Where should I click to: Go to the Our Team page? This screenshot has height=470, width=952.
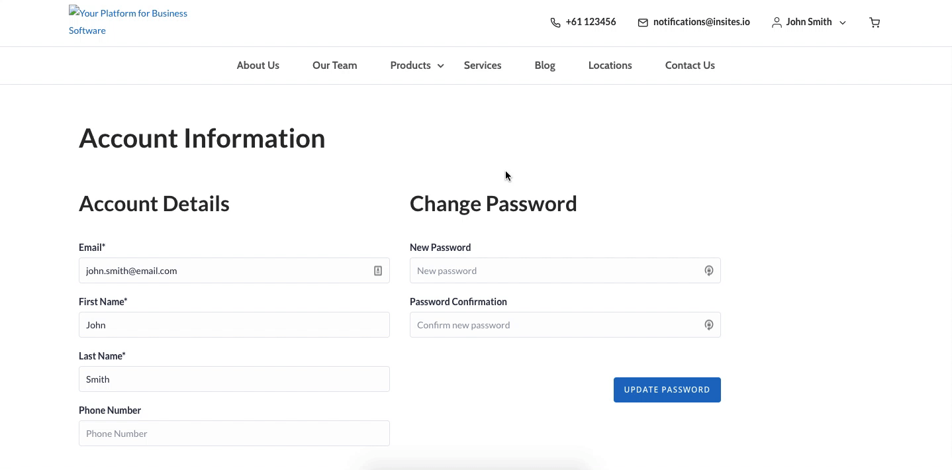point(334,66)
